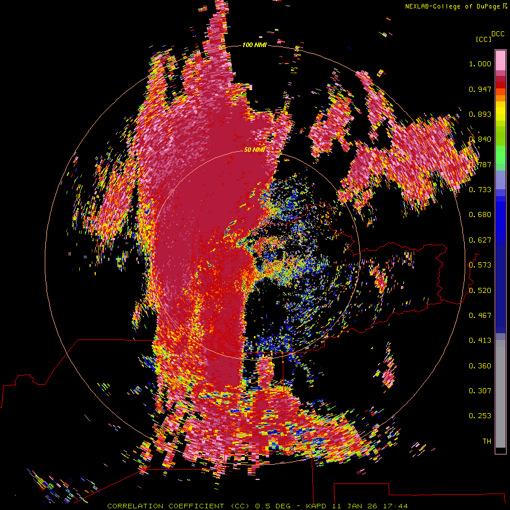This screenshot has width=510, height=510.
Task: Click the CORRELATION COEFFICIENT (CC) caption
Action: point(178,506)
